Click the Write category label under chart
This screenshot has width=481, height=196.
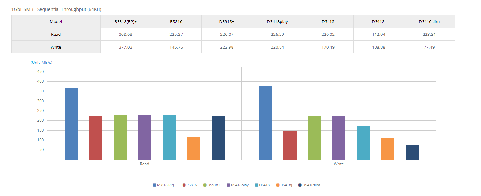339,164
